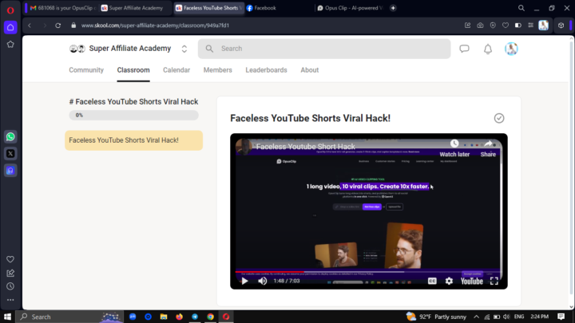This screenshot has width=575, height=323.
Task: Open the Opera start page home icon
Action: (10, 27)
